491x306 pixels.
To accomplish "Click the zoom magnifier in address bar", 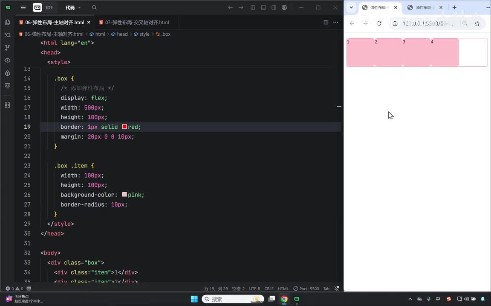I will (465, 23).
